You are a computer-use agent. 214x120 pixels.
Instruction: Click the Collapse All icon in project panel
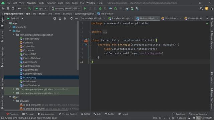(65, 18)
